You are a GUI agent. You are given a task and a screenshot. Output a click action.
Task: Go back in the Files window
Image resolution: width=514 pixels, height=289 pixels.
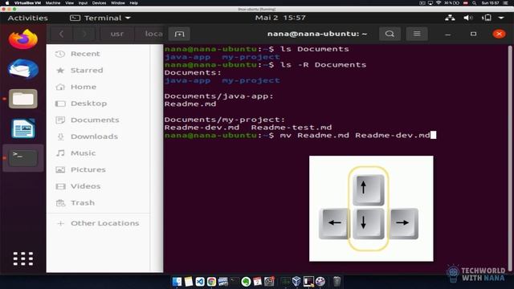click(61, 34)
